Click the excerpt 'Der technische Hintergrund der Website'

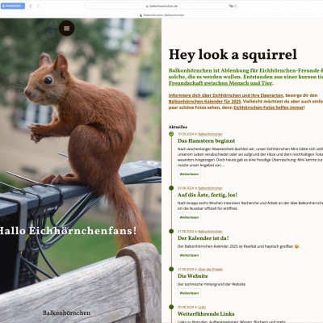(x=212, y=284)
